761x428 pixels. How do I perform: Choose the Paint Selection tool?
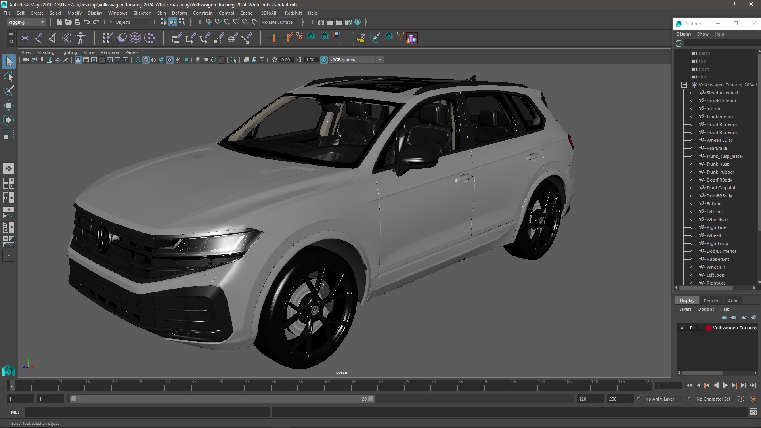9,91
